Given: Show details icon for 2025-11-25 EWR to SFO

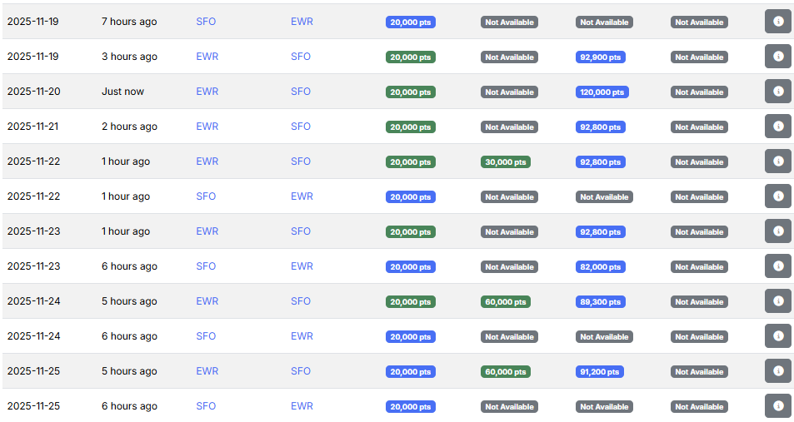Looking at the screenshot, I should (x=777, y=371).
